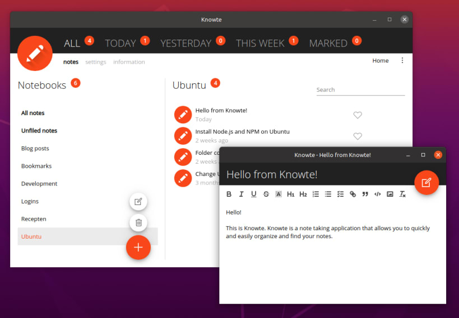Close the main Knowte window

pos(405,20)
